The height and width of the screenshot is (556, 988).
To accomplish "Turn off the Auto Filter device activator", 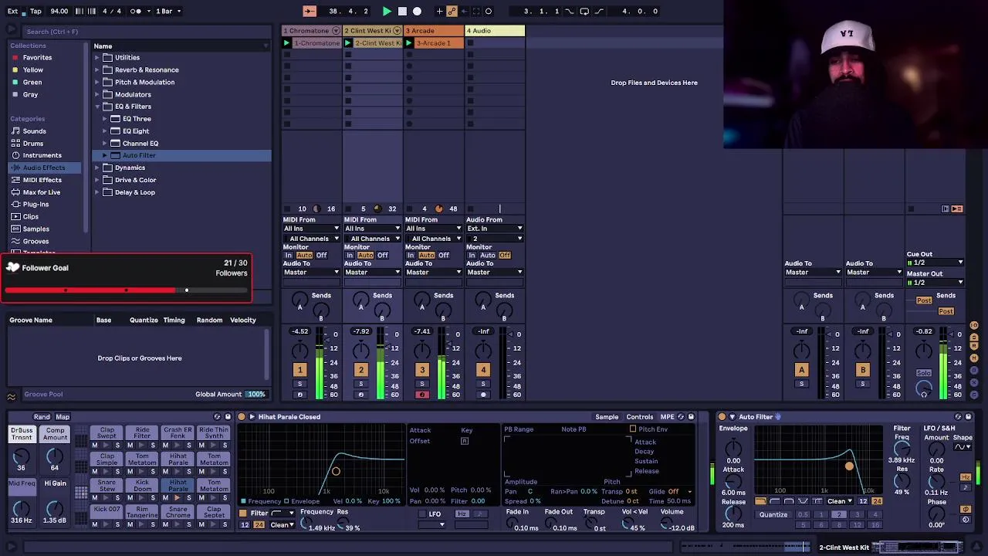I will click(722, 417).
